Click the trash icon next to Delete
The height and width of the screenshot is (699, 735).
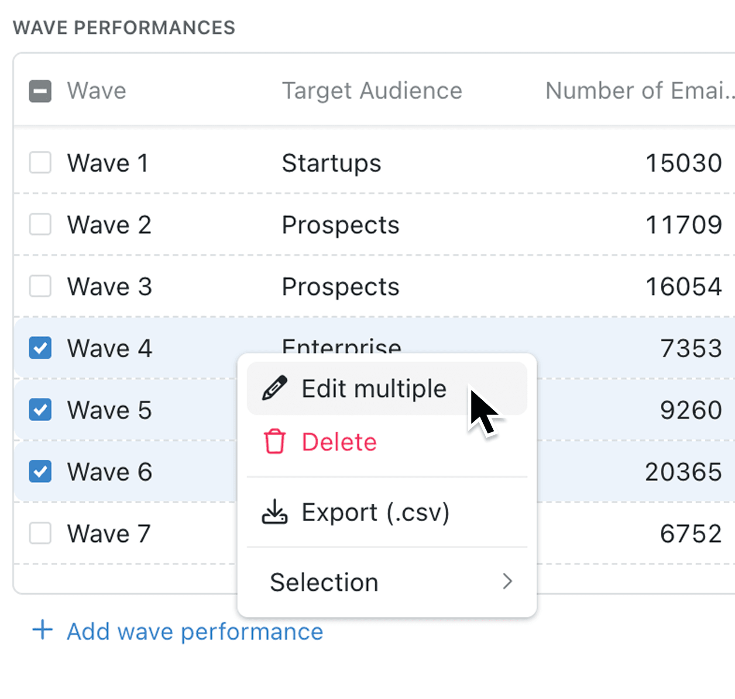[274, 441]
